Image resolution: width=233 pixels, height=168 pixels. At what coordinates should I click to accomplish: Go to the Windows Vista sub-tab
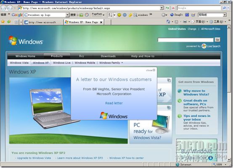click(x=19, y=63)
